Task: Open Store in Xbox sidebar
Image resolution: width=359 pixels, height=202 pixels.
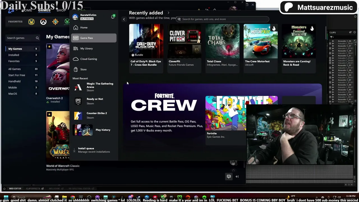Action: coord(94,69)
